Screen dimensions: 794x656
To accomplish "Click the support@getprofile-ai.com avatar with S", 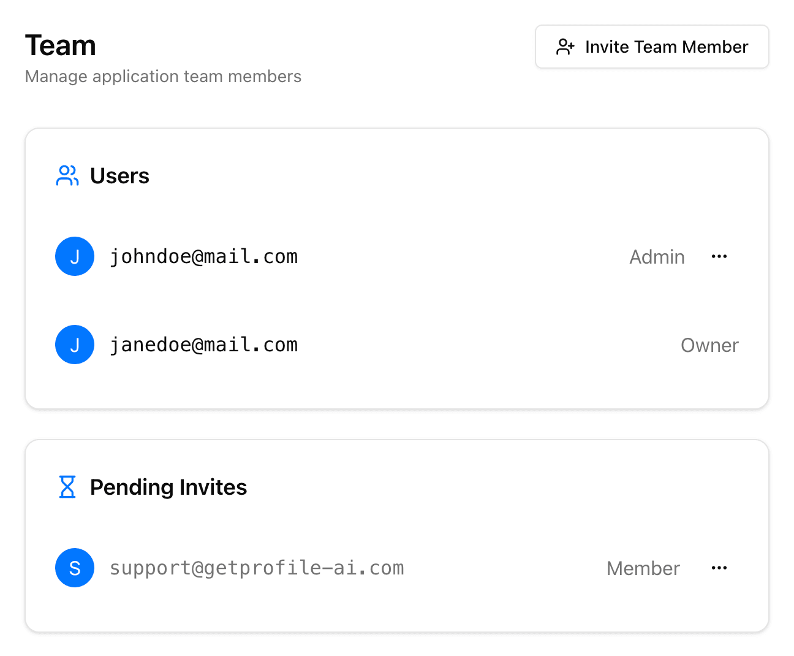I will [x=75, y=568].
